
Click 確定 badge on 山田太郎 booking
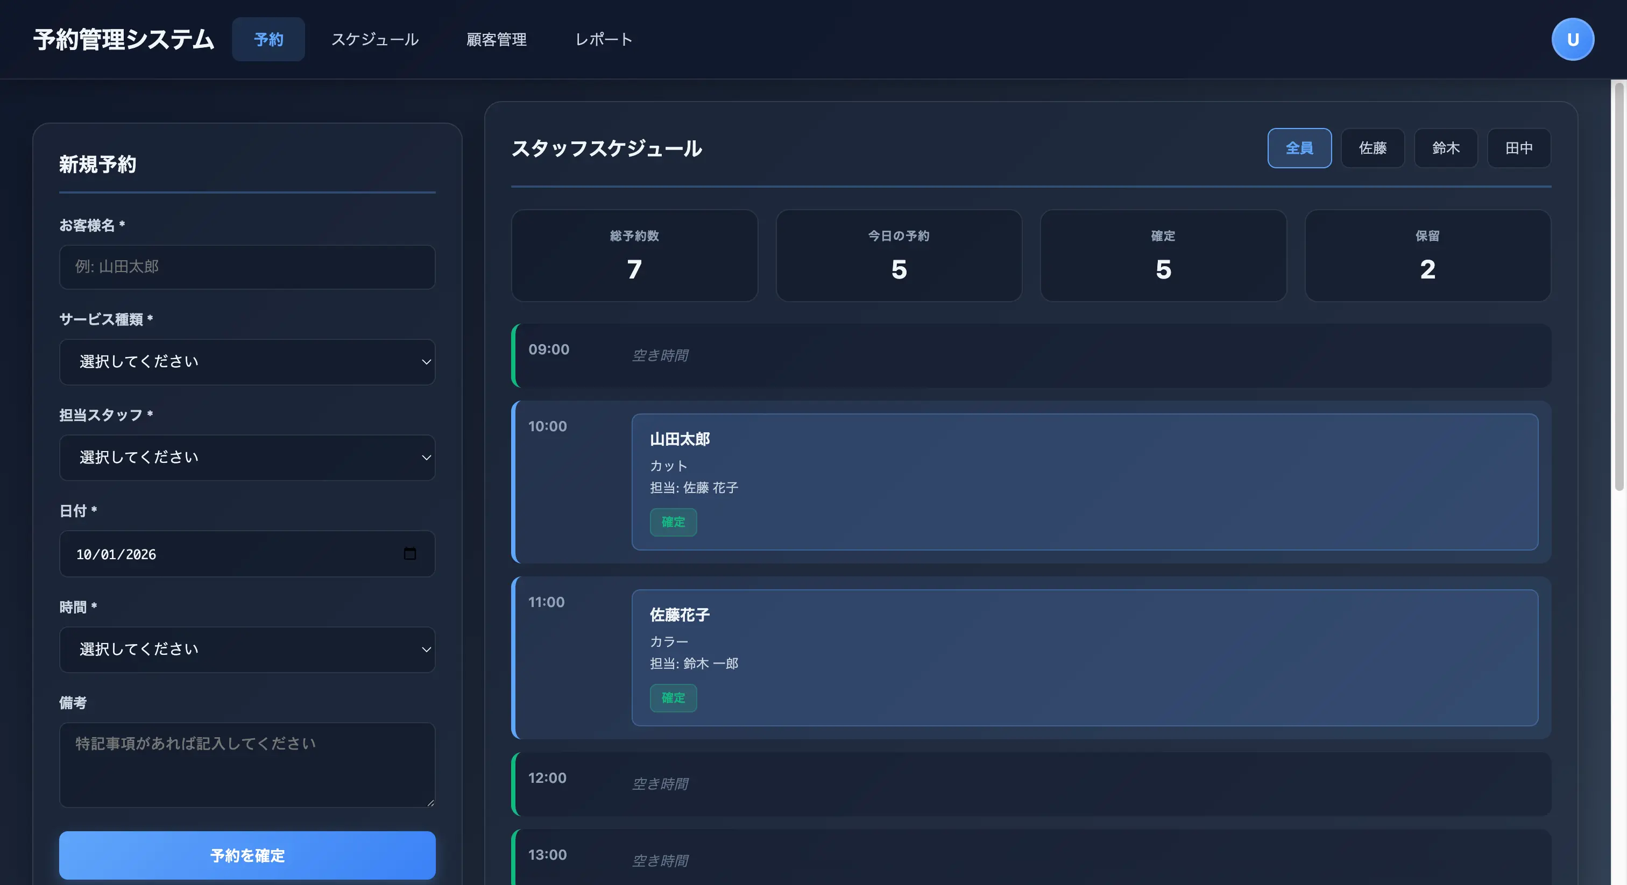(673, 522)
